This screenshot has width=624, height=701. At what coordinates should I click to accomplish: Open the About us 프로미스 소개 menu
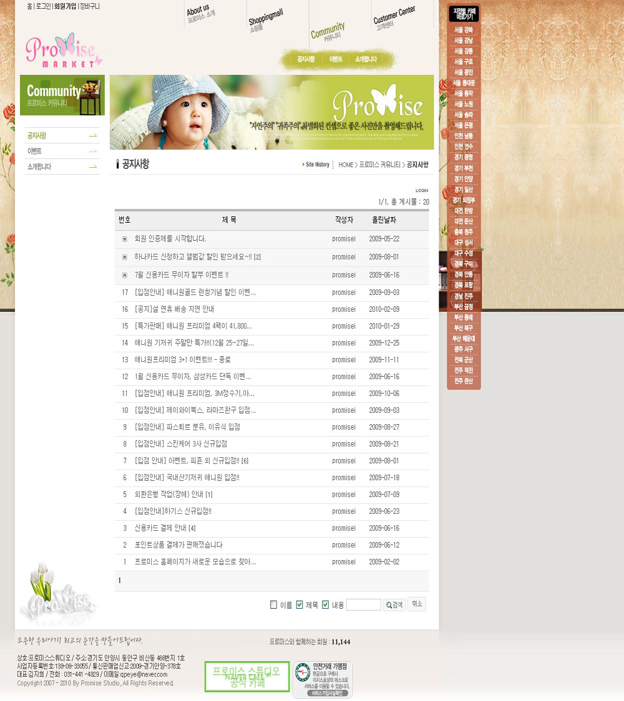201,14
